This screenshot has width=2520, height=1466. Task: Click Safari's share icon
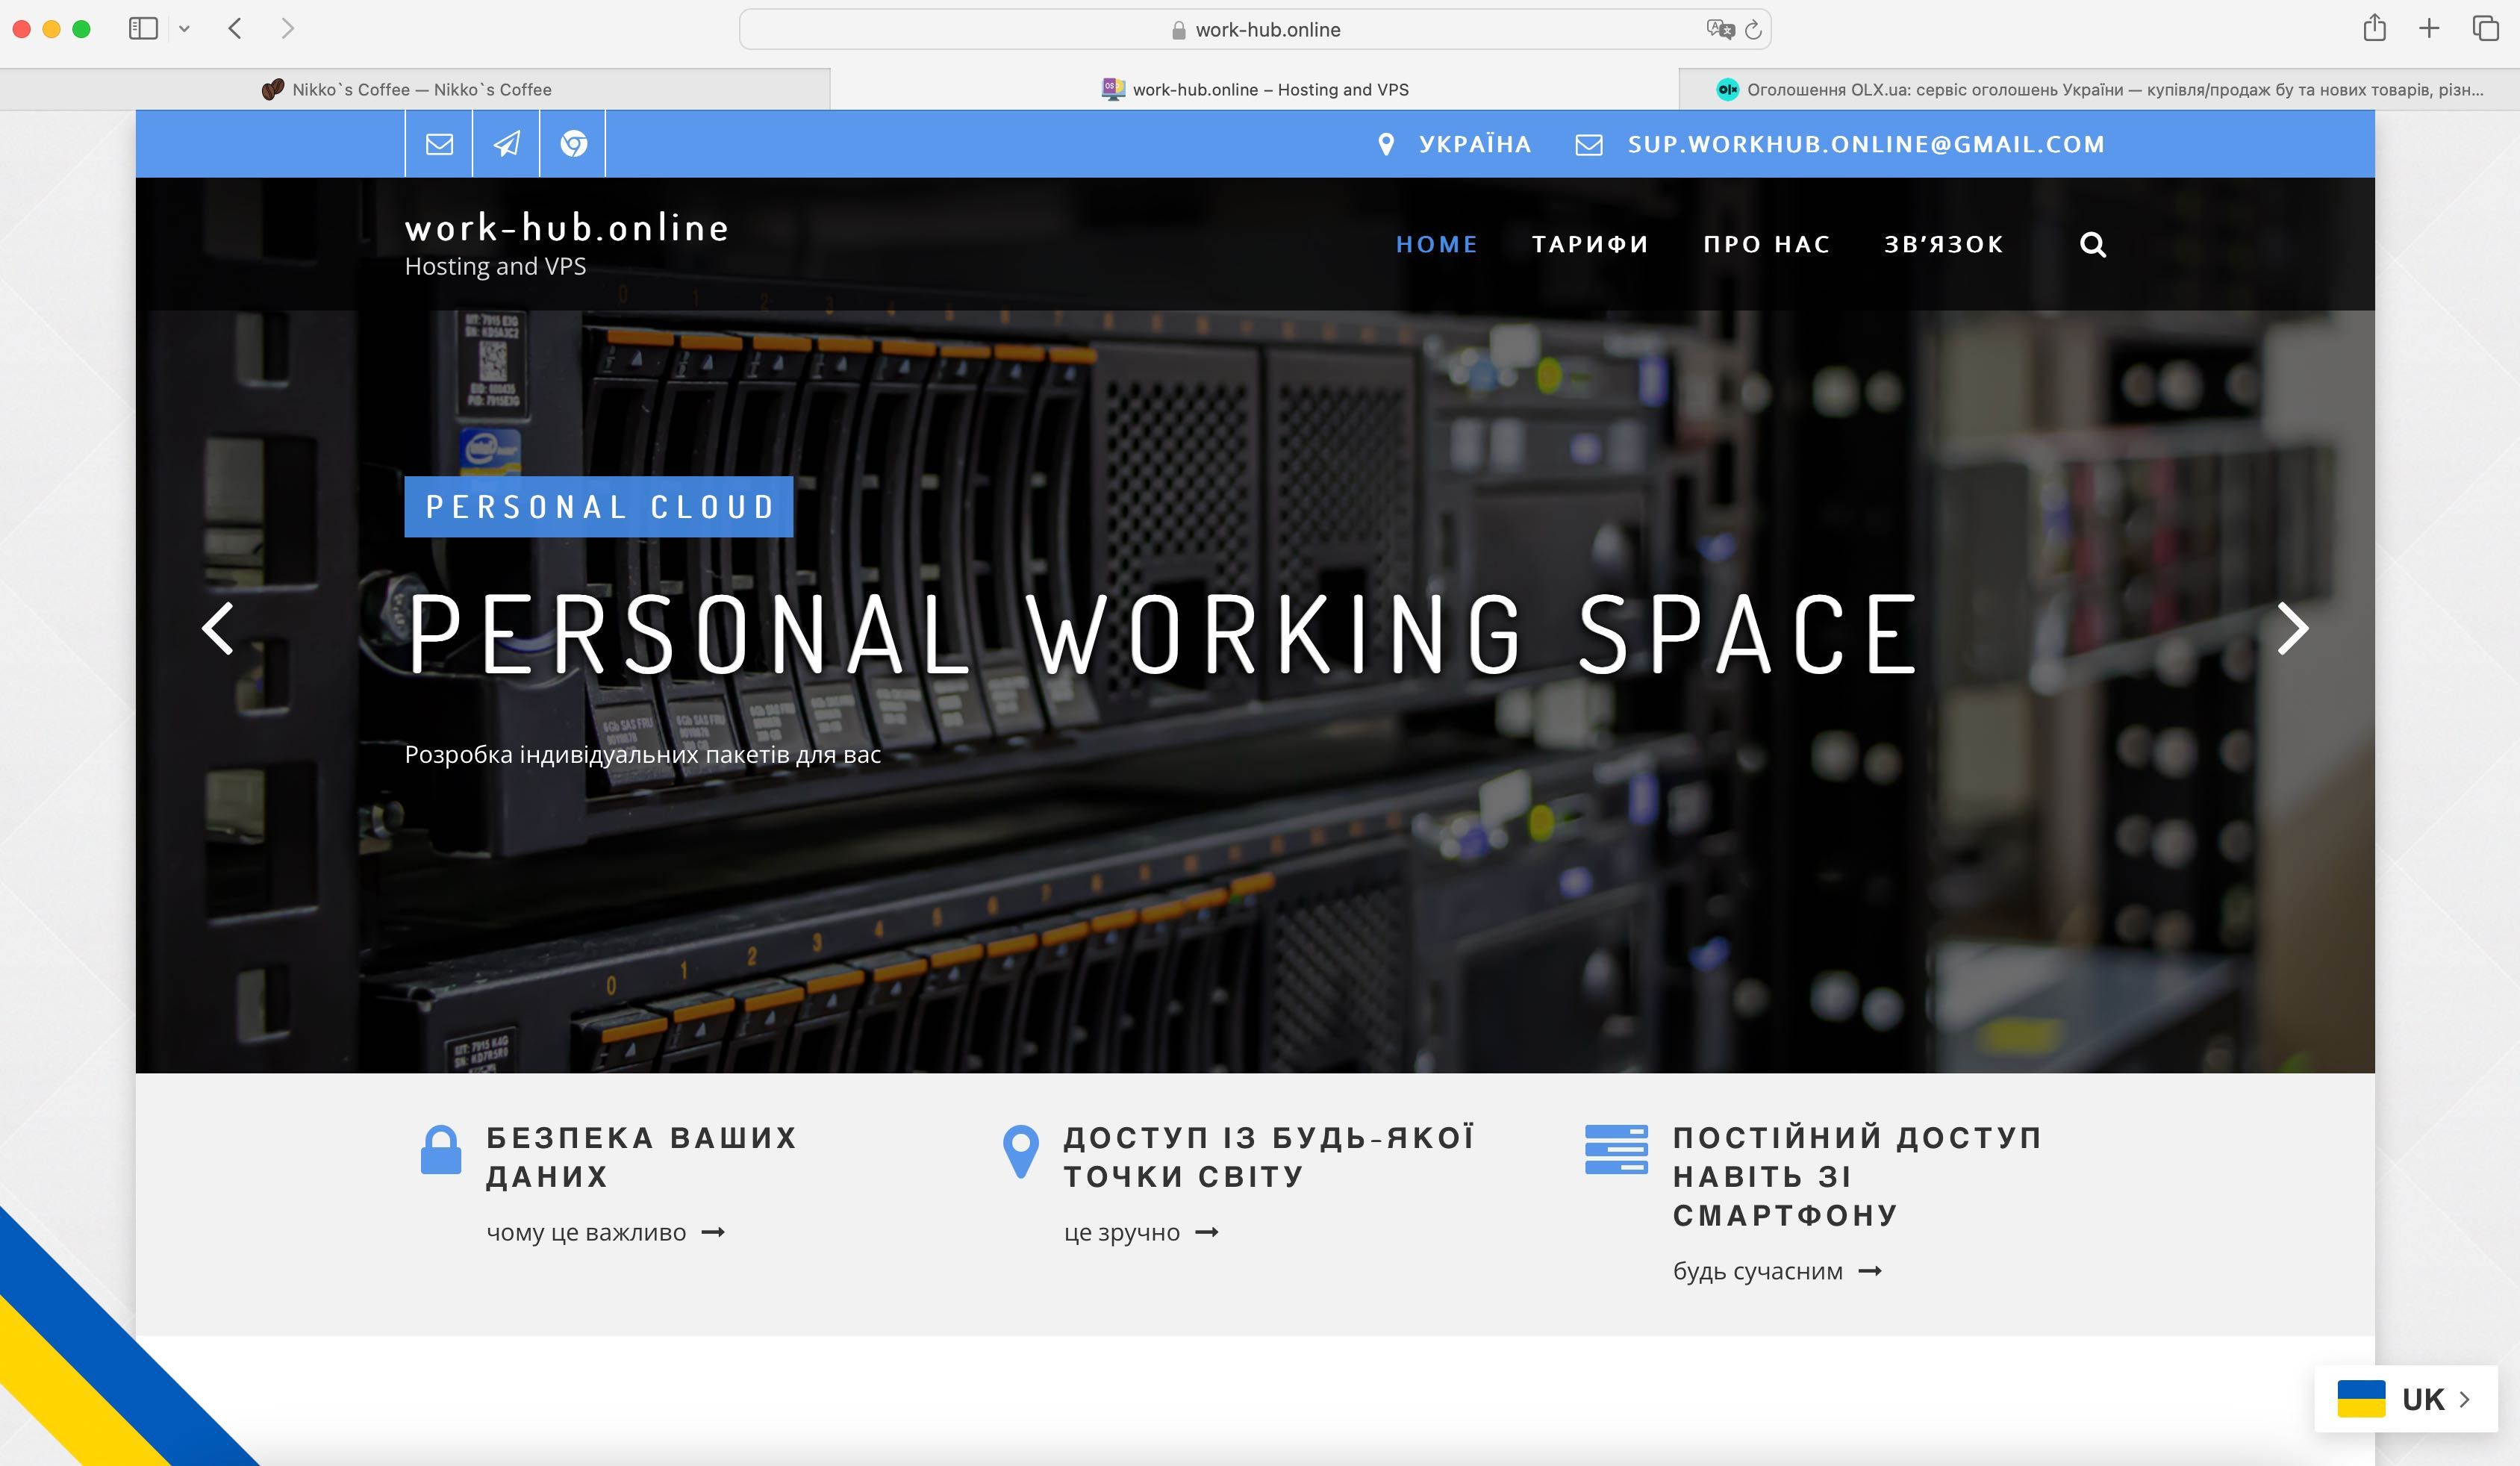click(x=2374, y=28)
